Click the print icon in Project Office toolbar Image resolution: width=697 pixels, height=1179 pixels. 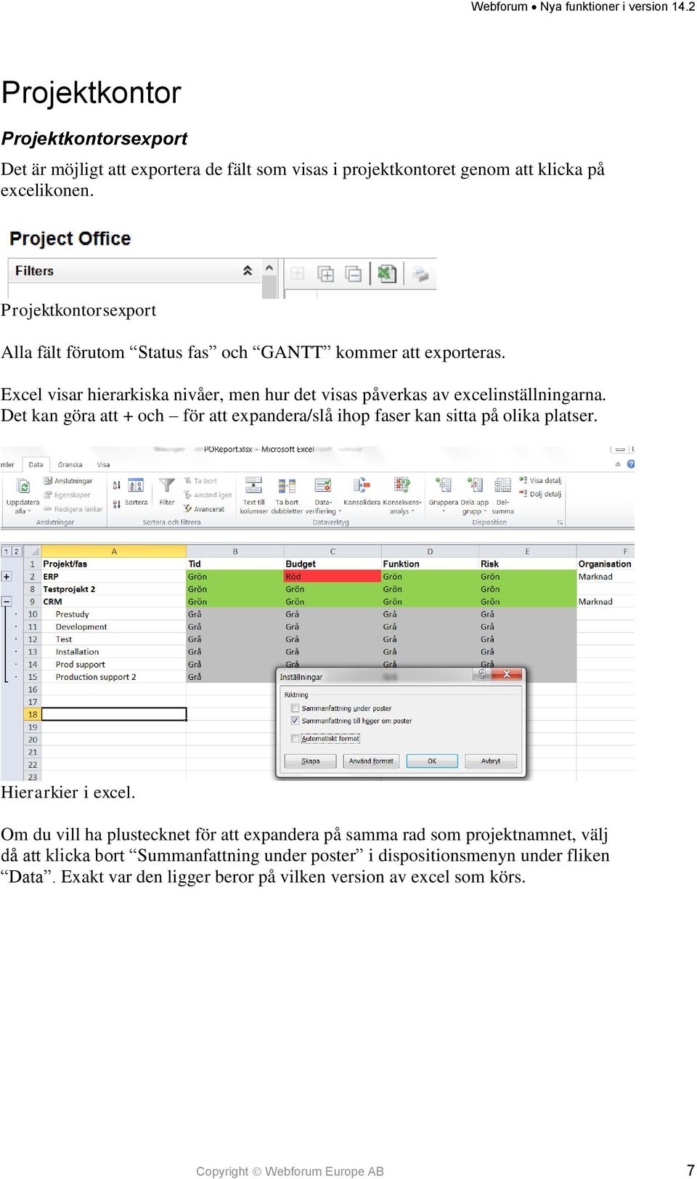coord(420,274)
